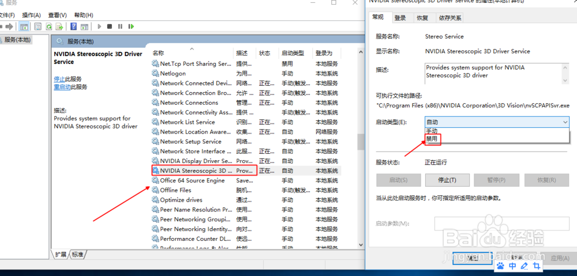The width and height of the screenshot is (577, 276).
Task: Open the 文件(F) menu
Action: click(x=6, y=15)
